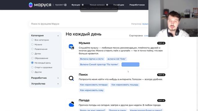Click the Маруся wordmark
This screenshot has height=111, width=198.
pos(43,5)
